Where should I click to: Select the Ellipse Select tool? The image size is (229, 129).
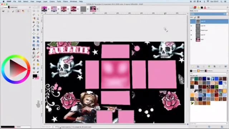pyautogui.click(x=38, y=11)
